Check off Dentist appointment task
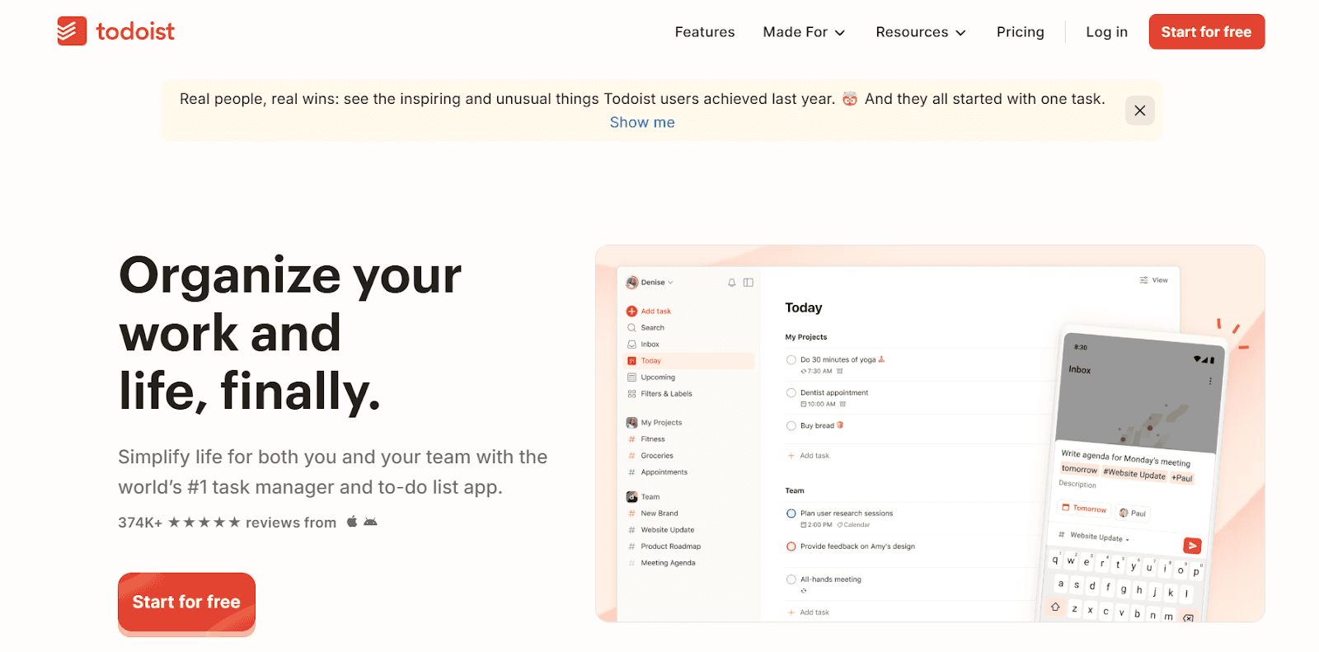This screenshot has width=1319, height=652. pyautogui.click(x=791, y=393)
